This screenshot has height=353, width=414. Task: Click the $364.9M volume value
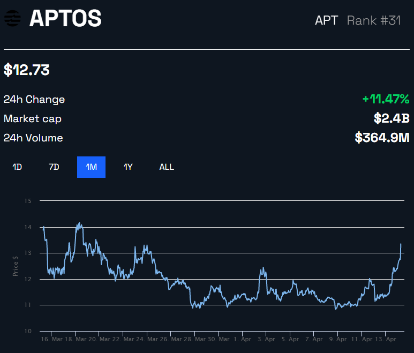tap(382, 138)
